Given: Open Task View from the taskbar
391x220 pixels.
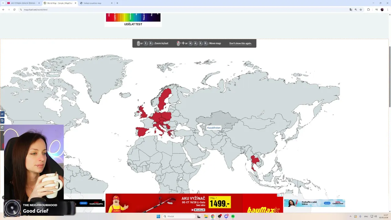Looking at the screenshot, I should (199, 216).
